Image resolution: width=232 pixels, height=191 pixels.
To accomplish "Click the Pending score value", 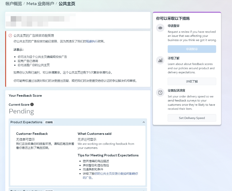I will point(22,111).
